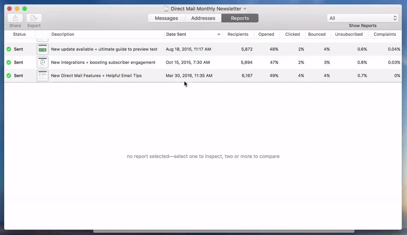Sort by the Recipients column header
The image size is (407, 235).
point(238,34)
